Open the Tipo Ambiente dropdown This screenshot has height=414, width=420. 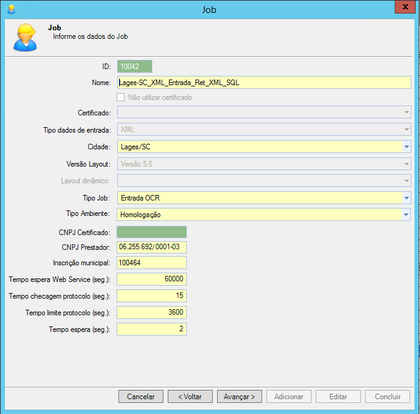coord(406,215)
